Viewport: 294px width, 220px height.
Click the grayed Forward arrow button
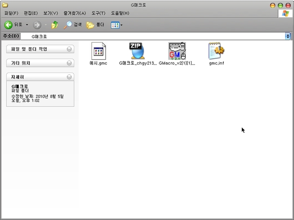click(37, 25)
